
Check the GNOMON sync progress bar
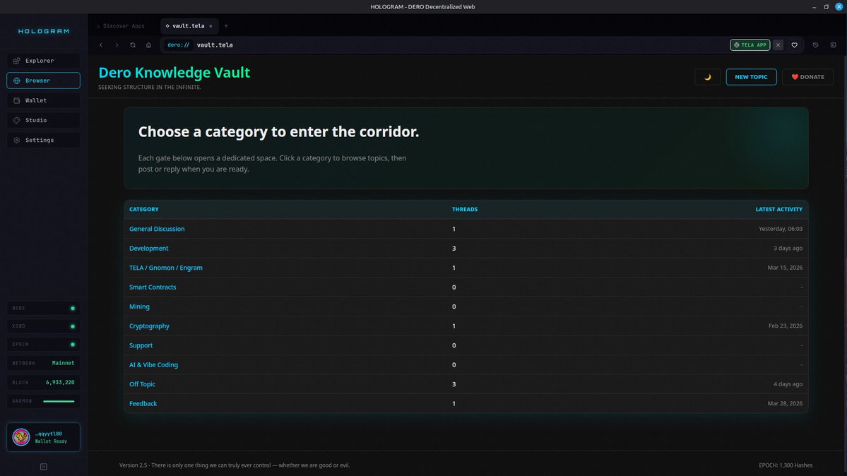(x=59, y=400)
